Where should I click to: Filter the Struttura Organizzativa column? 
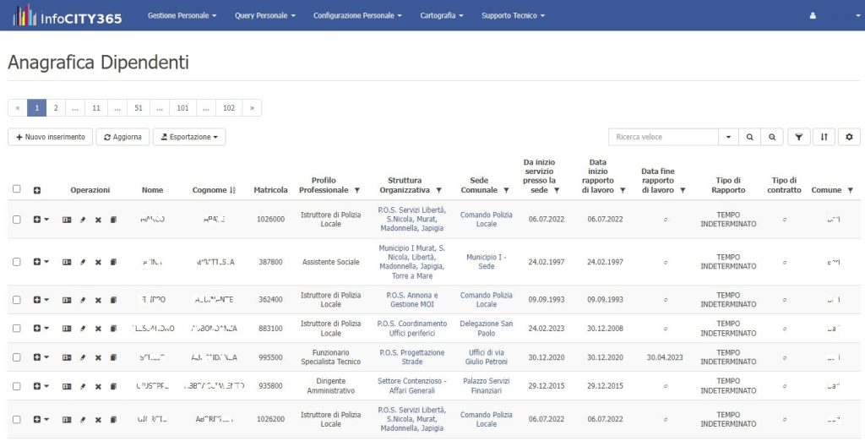click(x=438, y=191)
